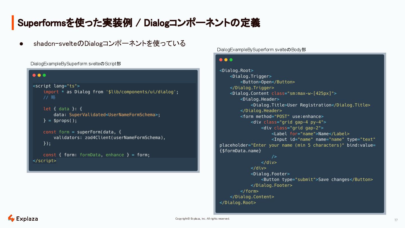Click the opening <Dialog.Trigger> tag
The width and height of the screenshot is (405, 228).
[x=251, y=76]
